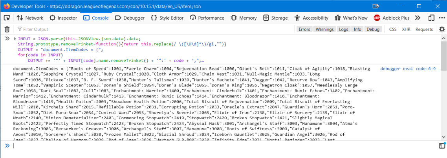This screenshot has width=447, height=158.
Task: Clear console output with the trash icon
Action: [7, 29]
